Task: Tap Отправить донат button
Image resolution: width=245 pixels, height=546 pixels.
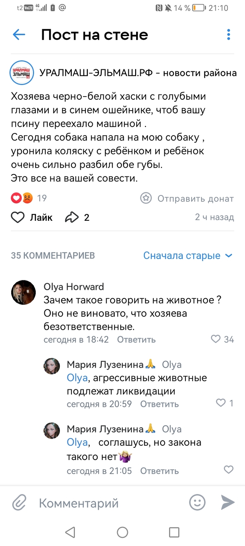Action: coord(187,199)
